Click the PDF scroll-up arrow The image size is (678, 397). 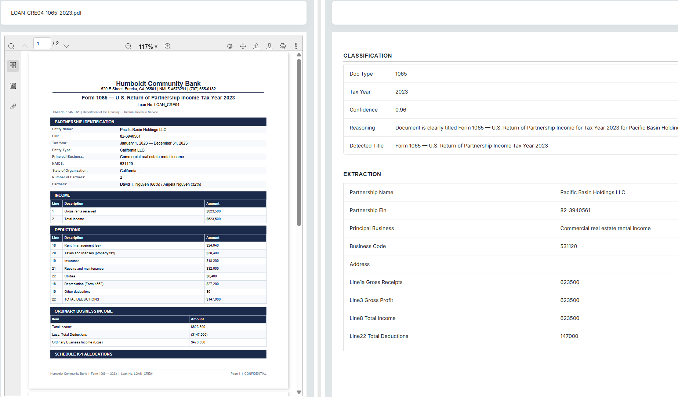pos(299,55)
